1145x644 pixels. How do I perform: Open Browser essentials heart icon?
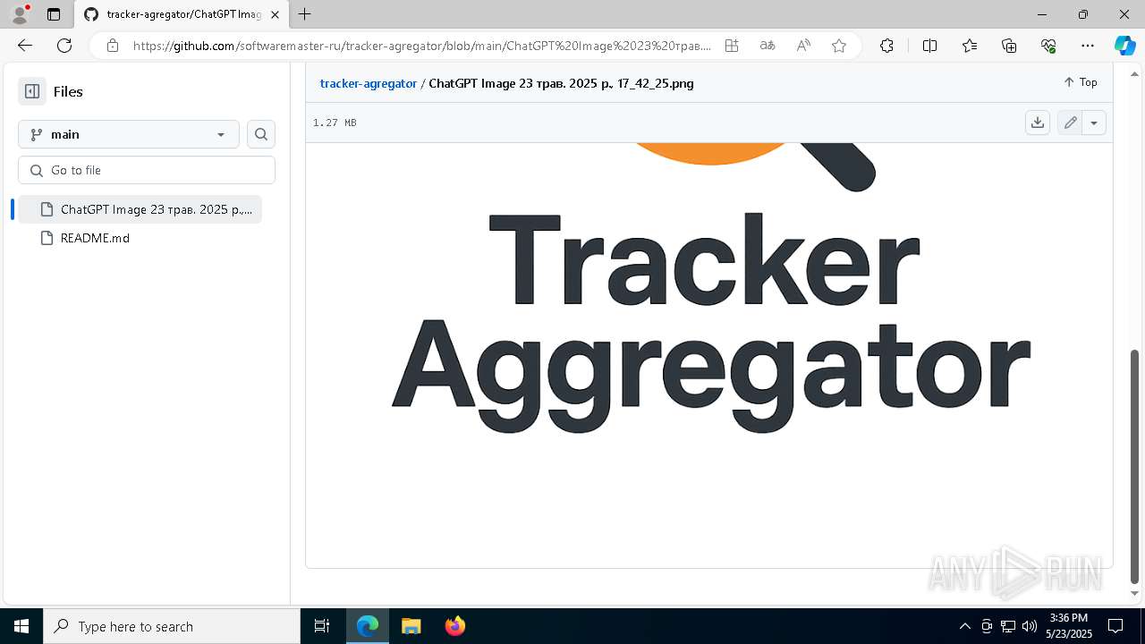[1048, 46]
